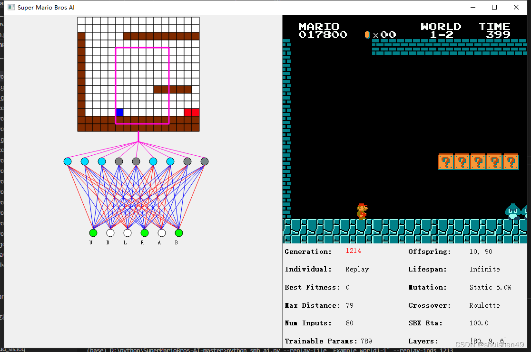
Task: Click Mutation value Static 5.0%
Action: click(x=490, y=287)
